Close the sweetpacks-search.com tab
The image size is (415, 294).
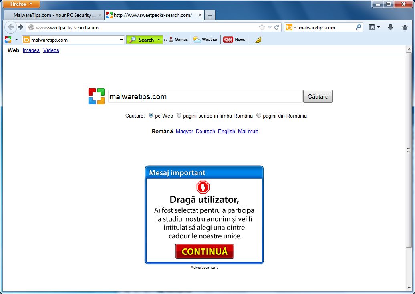[x=200, y=15]
